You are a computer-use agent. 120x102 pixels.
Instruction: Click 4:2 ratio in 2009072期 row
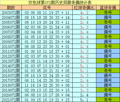[84, 42]
